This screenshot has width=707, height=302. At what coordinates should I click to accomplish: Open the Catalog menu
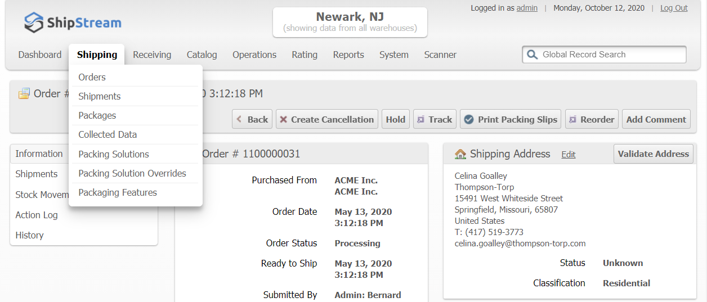[202, 55]
